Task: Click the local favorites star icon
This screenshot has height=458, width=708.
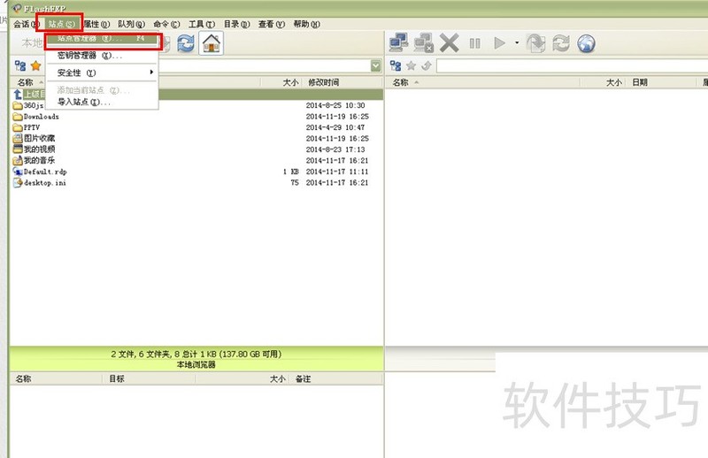Action: [x=35, y=66]
